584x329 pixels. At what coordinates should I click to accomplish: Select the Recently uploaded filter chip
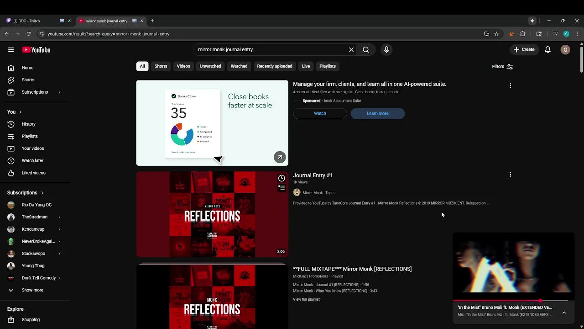[275, 66]
